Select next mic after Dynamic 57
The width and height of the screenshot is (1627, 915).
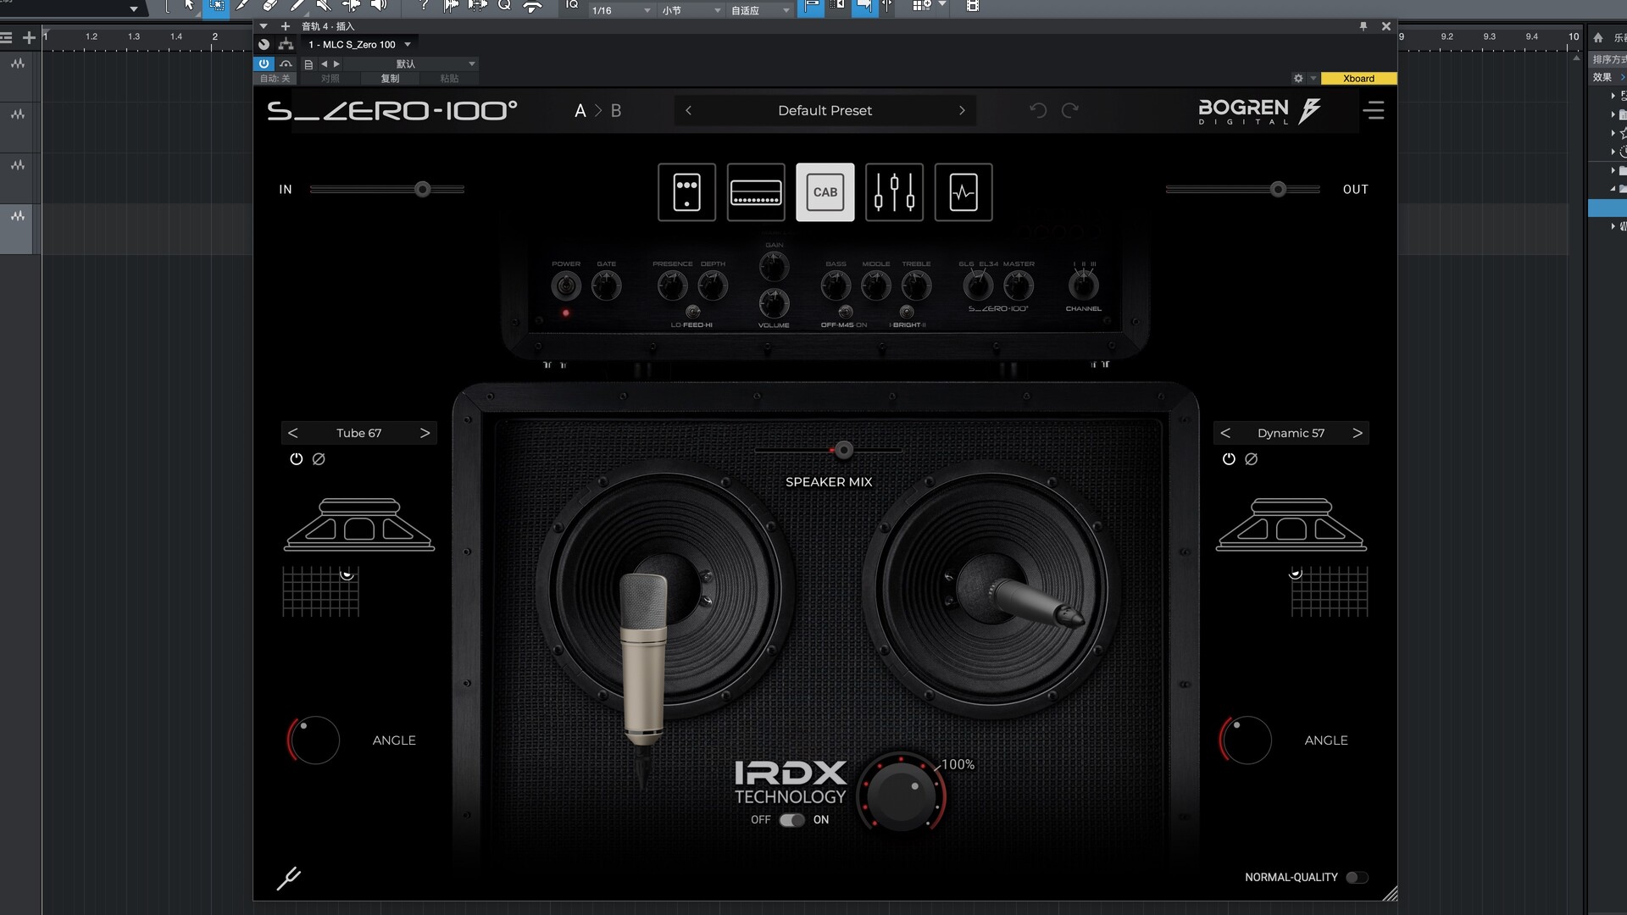click(1357, 433)
